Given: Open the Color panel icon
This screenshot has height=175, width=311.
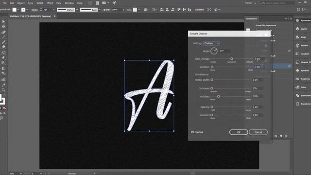Looking at the screenshot, I should (297, 87).
